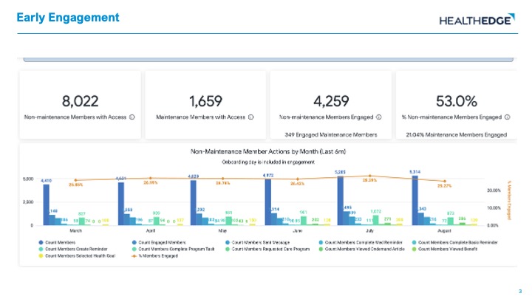This screenshot has width=532, height=299.
Task: Show Count Members Requested Care Program series
Action: [226, 249]
